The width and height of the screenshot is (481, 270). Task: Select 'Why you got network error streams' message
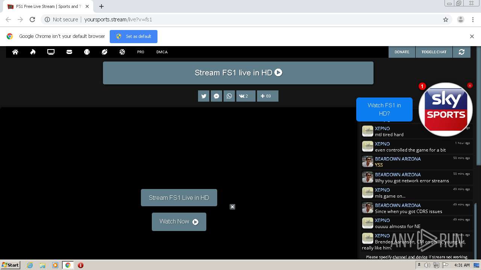click(x=412, y=181)
